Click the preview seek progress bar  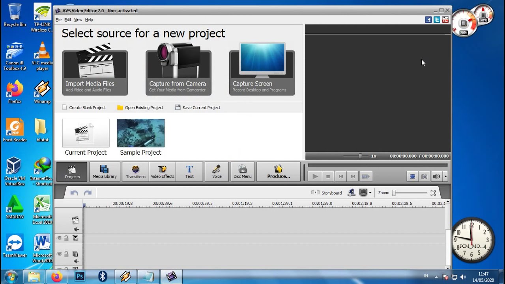[x=378, y=165]
